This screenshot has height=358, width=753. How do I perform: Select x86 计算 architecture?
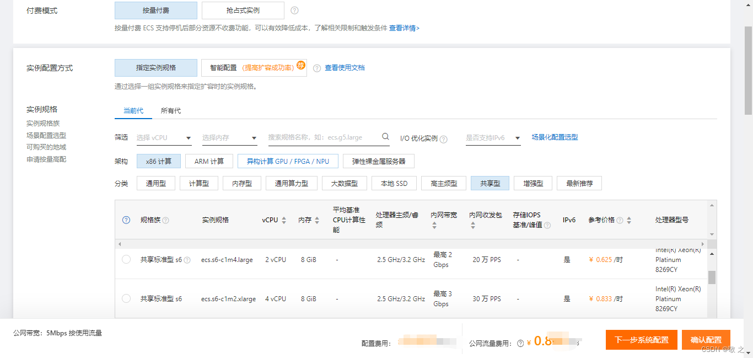pos(159,162)
